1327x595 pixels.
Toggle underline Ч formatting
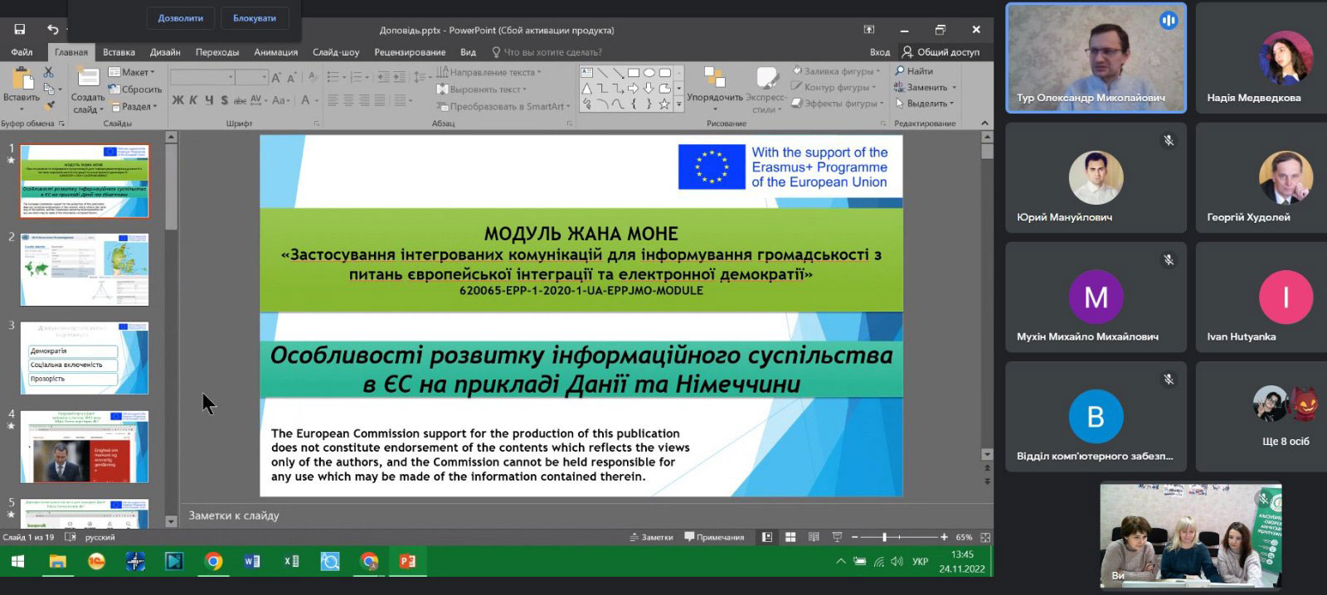pyautogui.click(x=209, y=100)
